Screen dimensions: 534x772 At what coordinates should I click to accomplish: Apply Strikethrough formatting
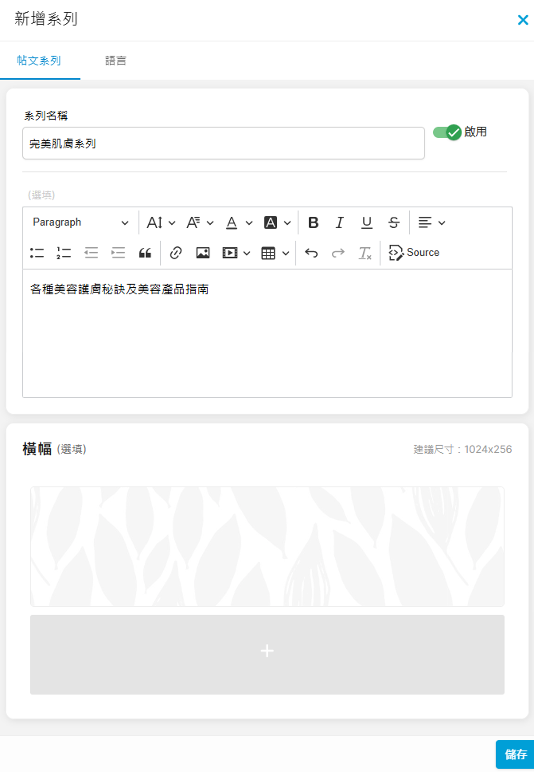pos(393,222)
